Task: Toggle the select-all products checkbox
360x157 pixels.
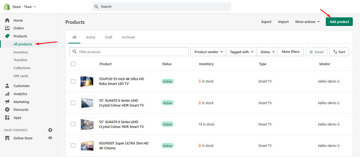Action: pyautogui.click(x=73, y=64)
